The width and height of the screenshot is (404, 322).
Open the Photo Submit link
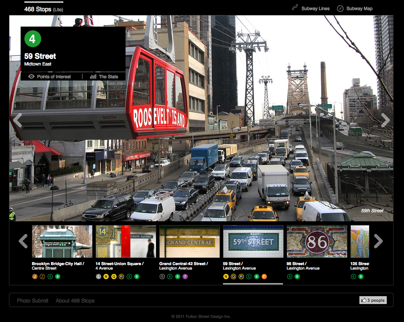[x=33, y=301]
